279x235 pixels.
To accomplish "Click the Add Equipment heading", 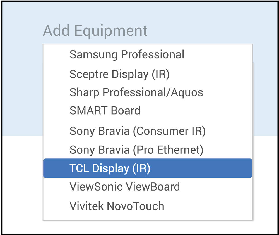I will (95, 30).
